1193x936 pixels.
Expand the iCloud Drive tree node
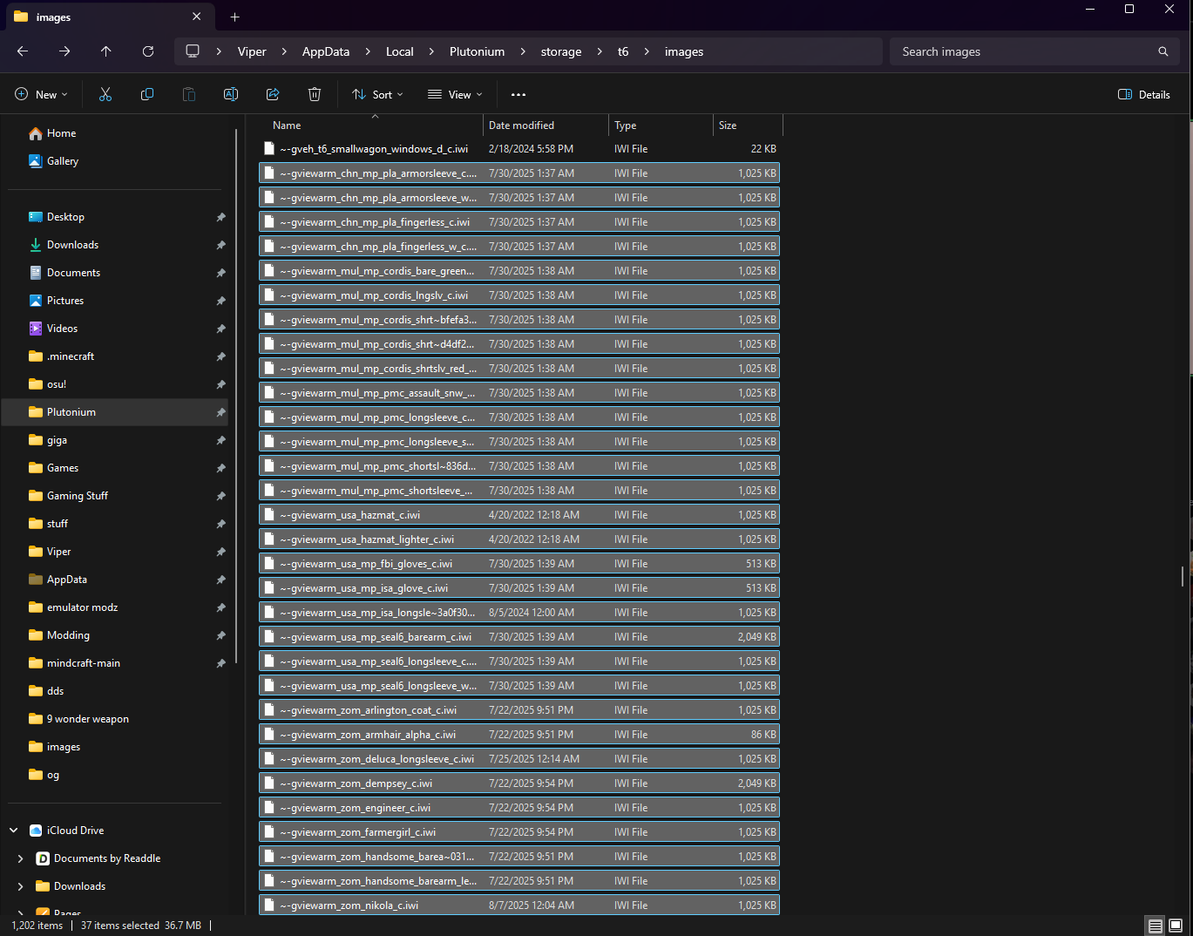click(x=14, y=831)
